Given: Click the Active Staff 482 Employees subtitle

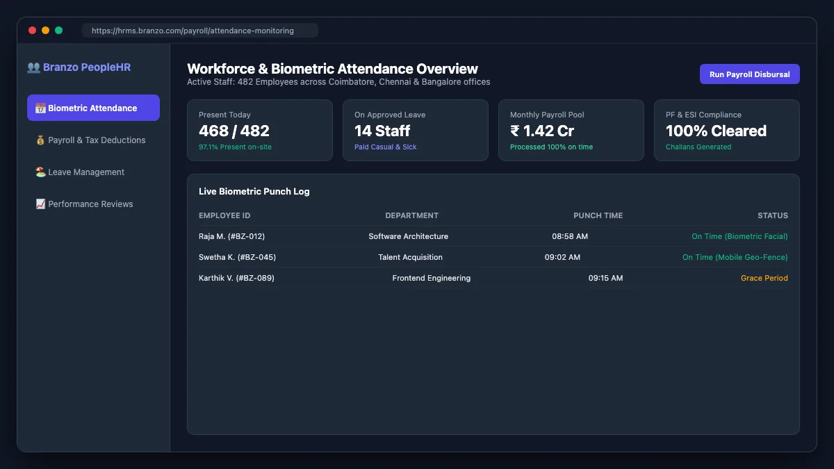Looking at the screenshot, I should pyautogui.click(x=338, y=82).
